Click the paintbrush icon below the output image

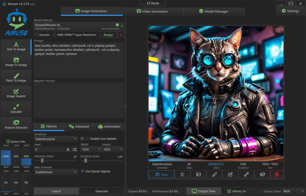pos(215,174)
